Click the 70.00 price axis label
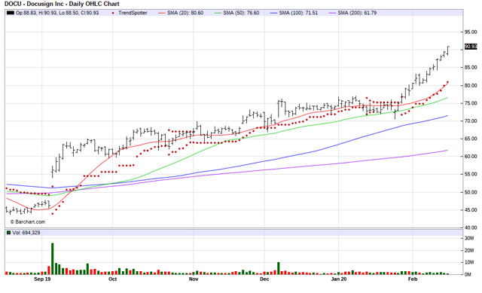This screenshot has width=482, height=293. tap(471, 121)
